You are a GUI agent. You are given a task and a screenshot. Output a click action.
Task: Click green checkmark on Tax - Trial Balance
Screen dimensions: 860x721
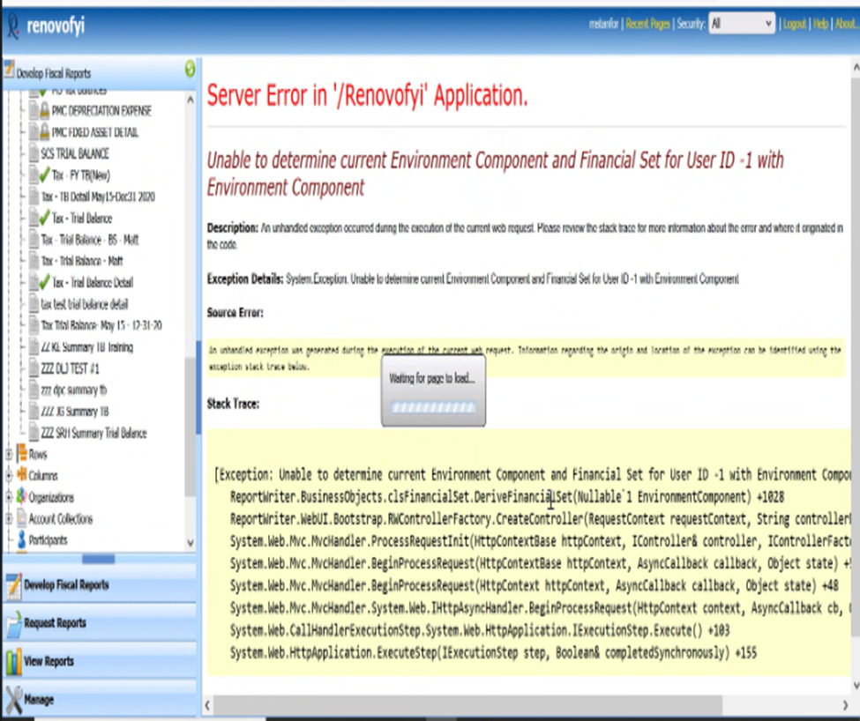coord(44,218)
